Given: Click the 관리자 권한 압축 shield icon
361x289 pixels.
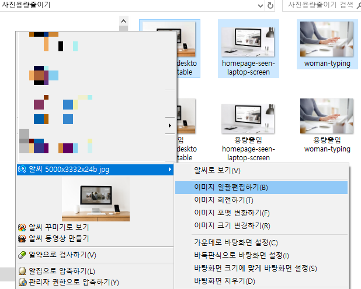Looking at the screenshot, I should tap(23, 282).
